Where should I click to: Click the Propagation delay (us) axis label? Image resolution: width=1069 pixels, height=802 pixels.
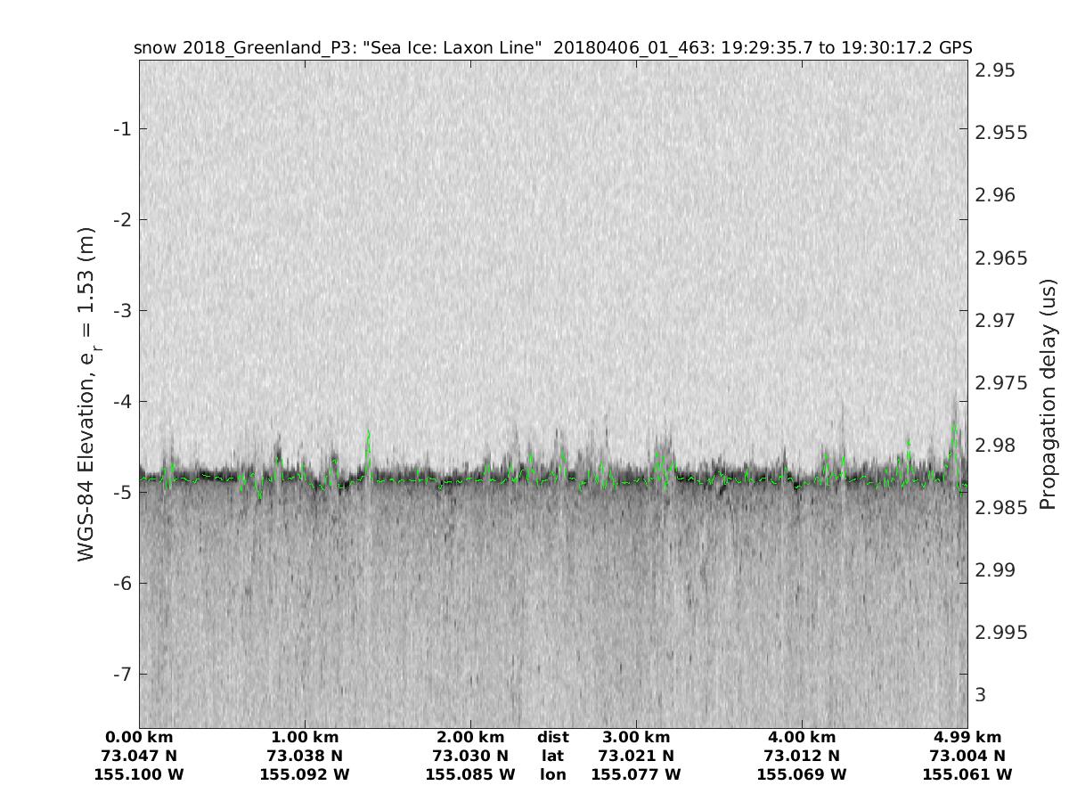tap(1049, 394)
